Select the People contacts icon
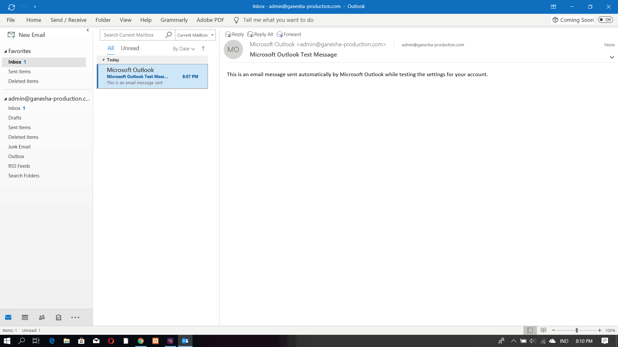Image resolution: width=618 pixels, height=347 pixels. (x=42, y=317)
